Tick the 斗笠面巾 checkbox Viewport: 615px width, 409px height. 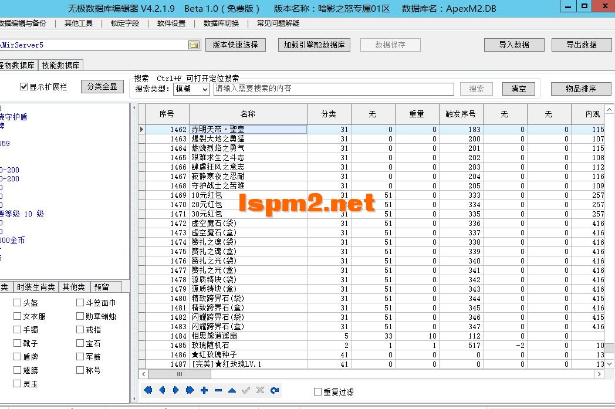80,302
